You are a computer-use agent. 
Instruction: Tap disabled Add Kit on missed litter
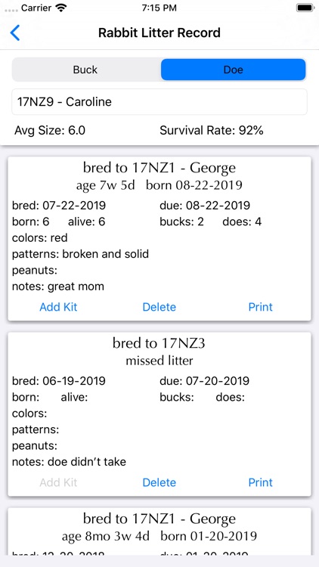pos(58,482)
